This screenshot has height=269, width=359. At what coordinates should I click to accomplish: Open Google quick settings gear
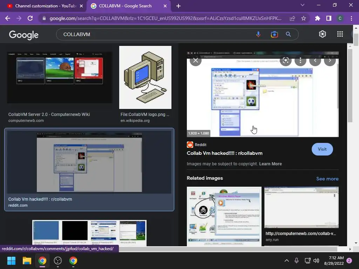(323, 34)
